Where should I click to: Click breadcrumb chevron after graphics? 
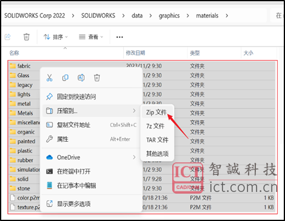(x=188, y=16)
